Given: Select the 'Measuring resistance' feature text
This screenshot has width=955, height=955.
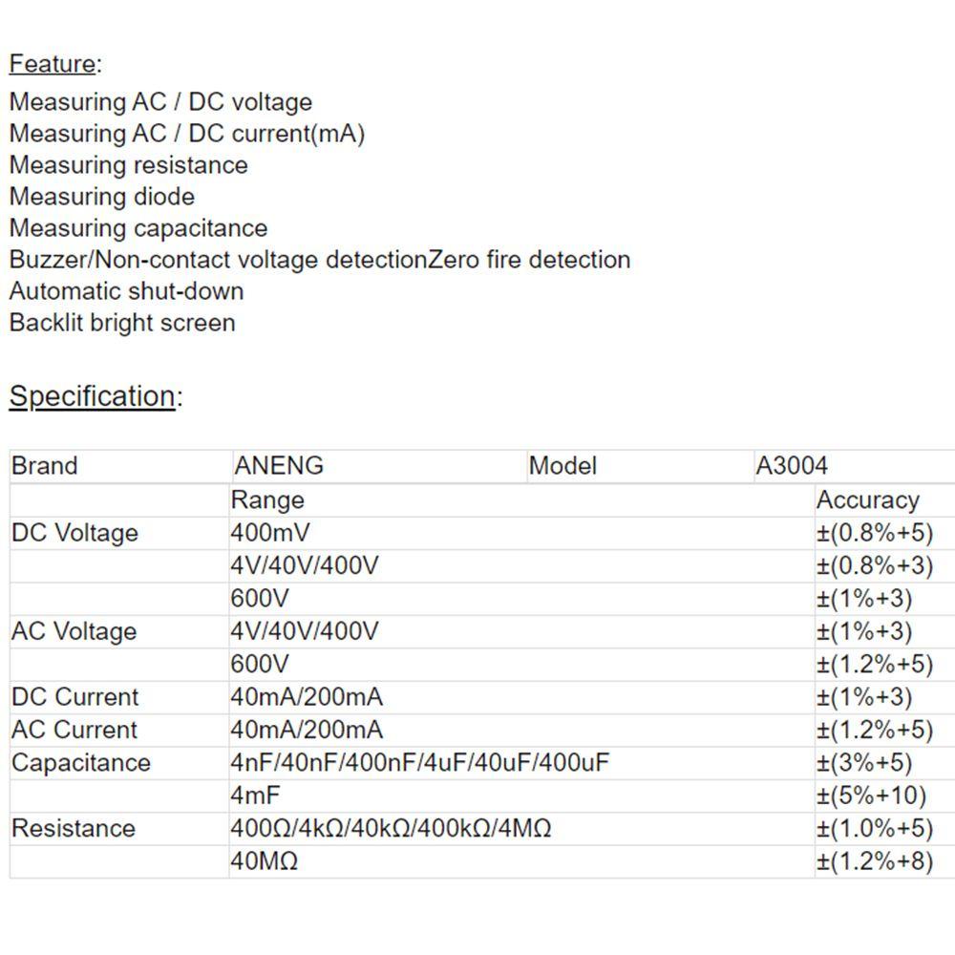Looking at the screenshot, I should [128, 165].
